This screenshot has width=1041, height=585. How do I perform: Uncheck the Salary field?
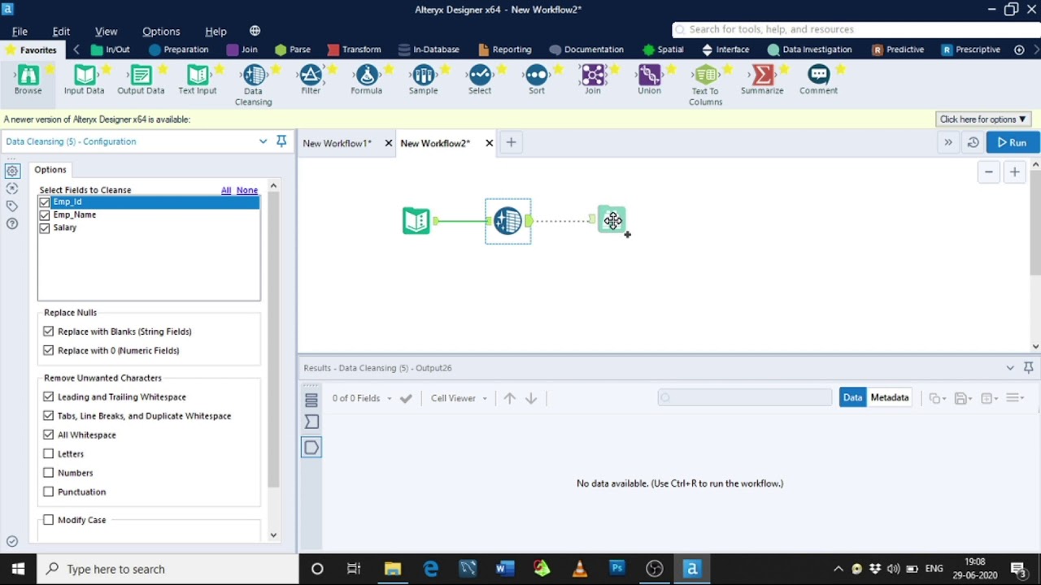45,228
